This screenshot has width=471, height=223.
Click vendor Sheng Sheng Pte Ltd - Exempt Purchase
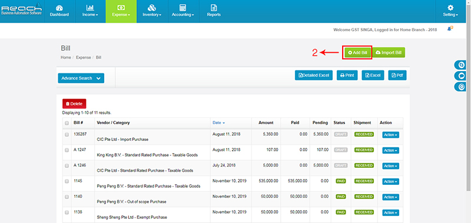[x=132, y=217]
